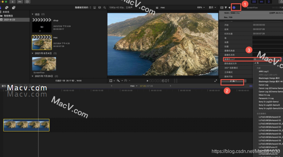The height and width of the screenshot is (157, 283).
Task: Toggle filmstrip/list clip appearance icon
Action: click(95, 7)
